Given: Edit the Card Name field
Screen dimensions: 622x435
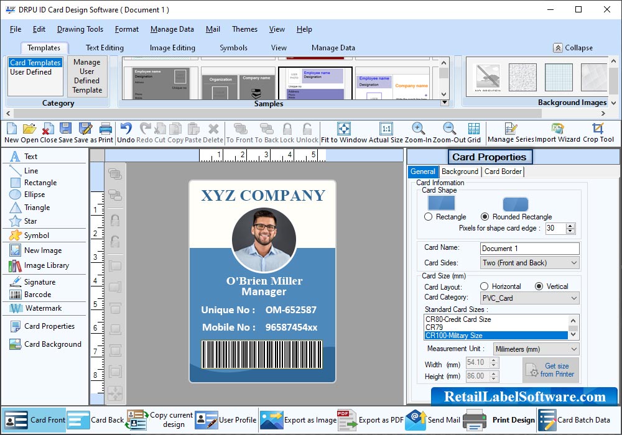Looking at the screenshot, I should tap(529, 249).
